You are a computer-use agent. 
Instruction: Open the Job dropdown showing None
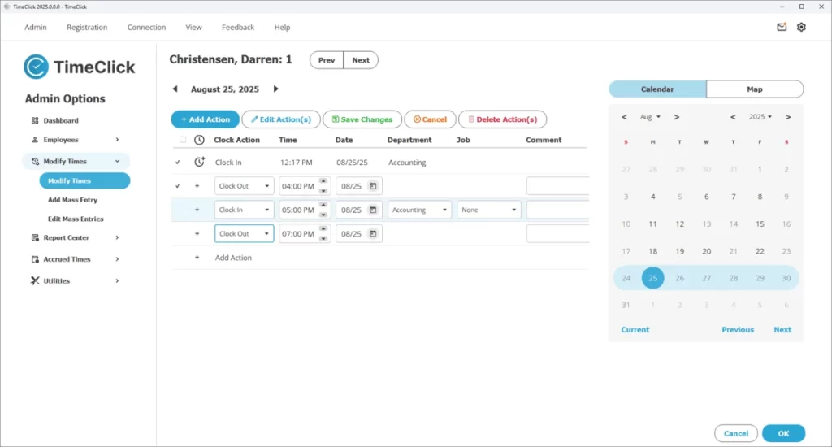tap(488, 210)
